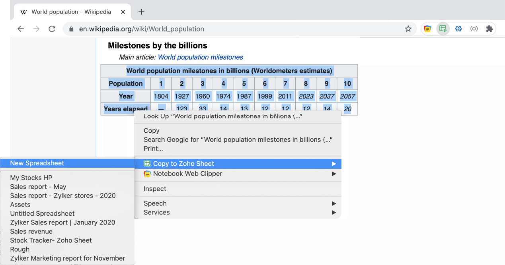The width and height of the screenshot is (505, 265).
Task: Click the Milestones by the billions heading
Action: [158, 45]
